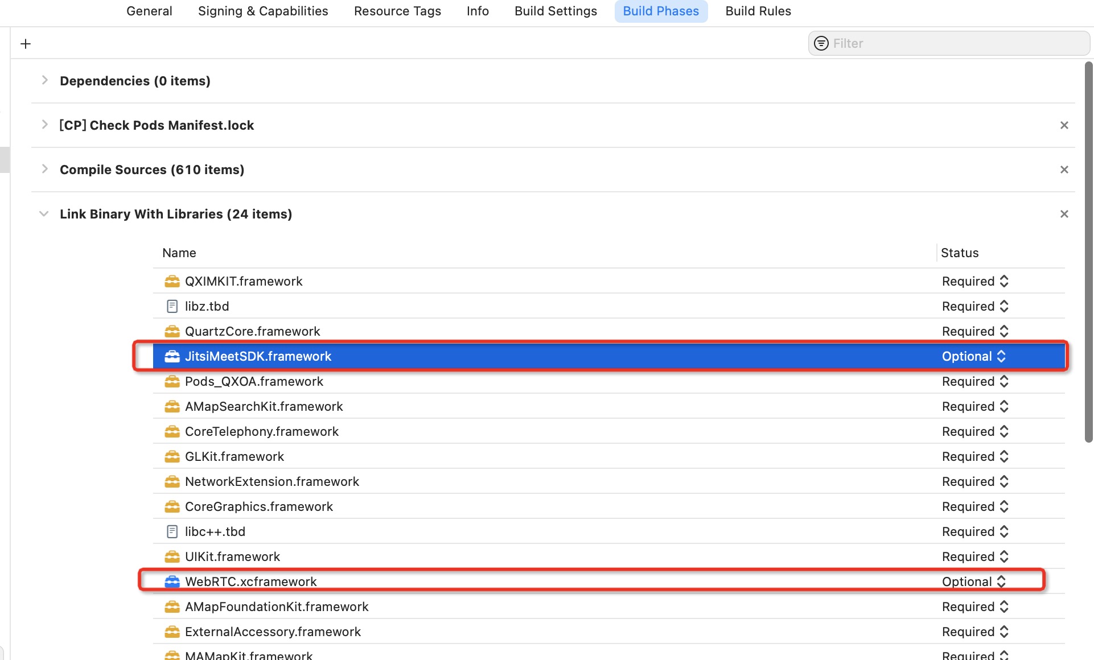Expand the Dependencies section

(x=45, y=80)
